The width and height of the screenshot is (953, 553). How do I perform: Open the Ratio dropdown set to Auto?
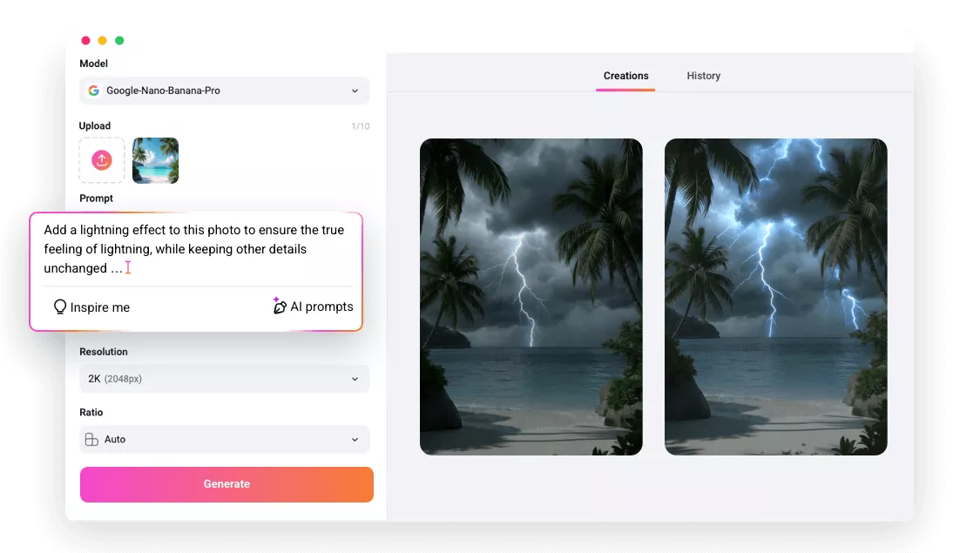pyautogui.click(x=224, y=440)
